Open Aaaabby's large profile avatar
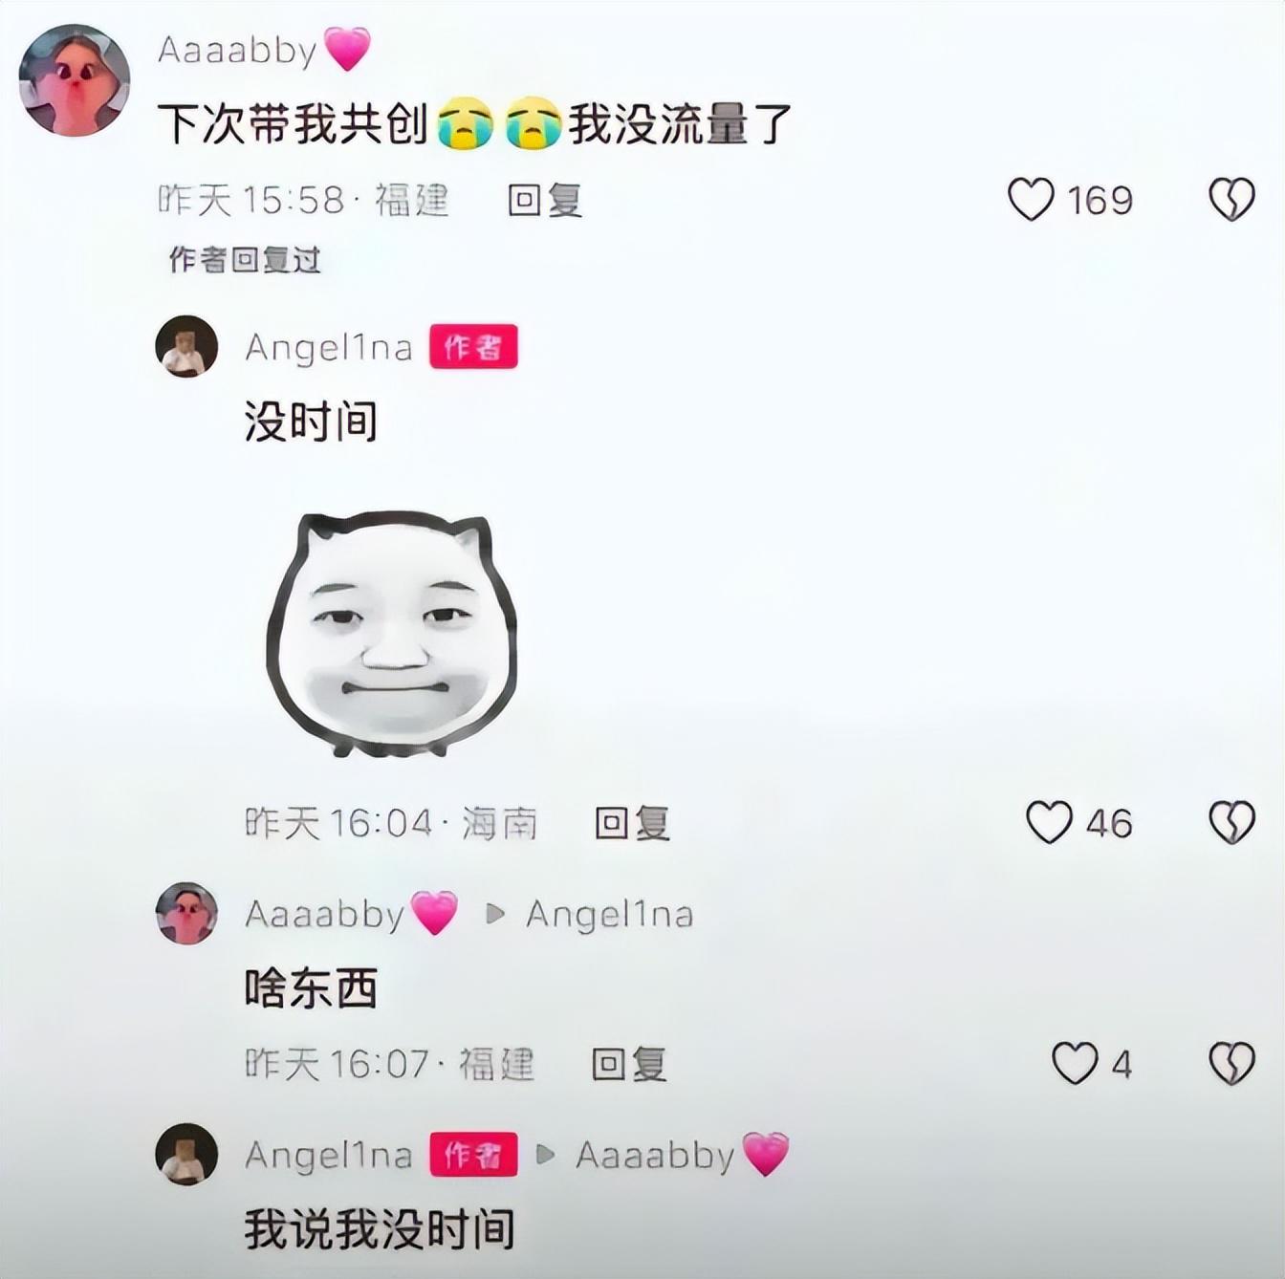The width and height of the screenshot is (1285, 1279). pos(75,80)
